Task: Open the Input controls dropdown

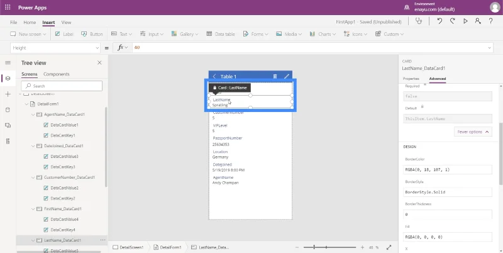Action: tap(152, 34)
